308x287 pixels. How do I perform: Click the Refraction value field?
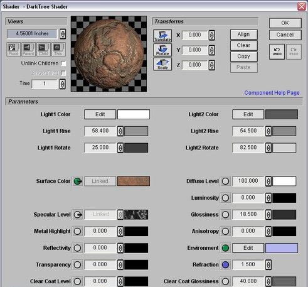pyautogui.click(x=248, y=265)
